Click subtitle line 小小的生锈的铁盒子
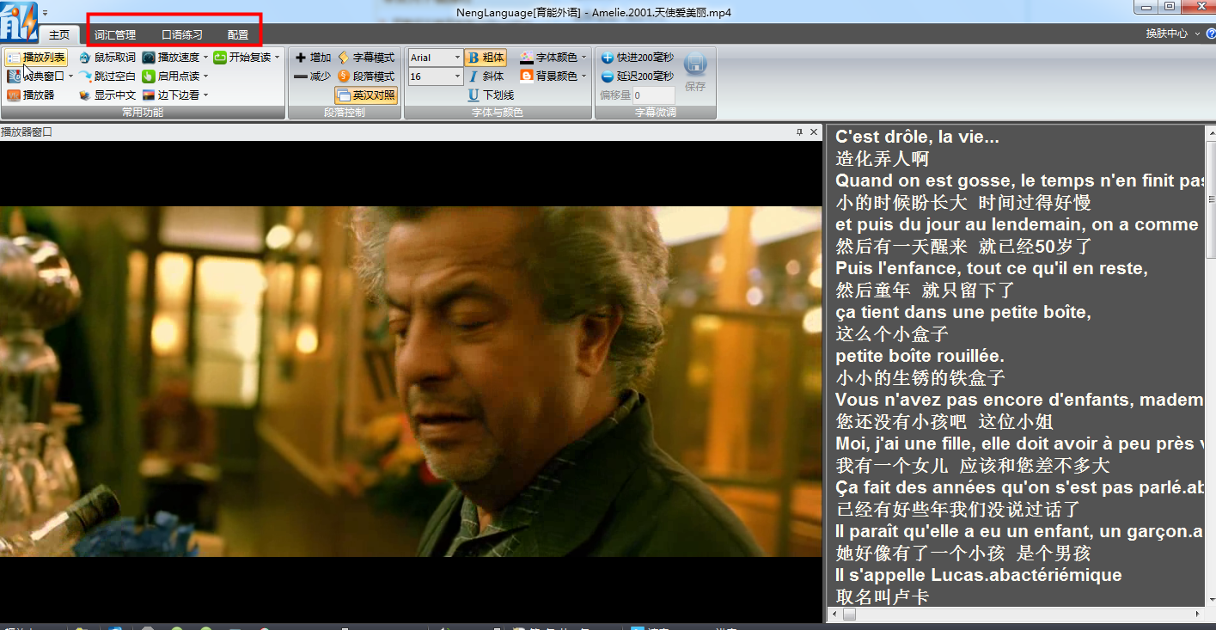This screenshot has width=1216, height=630. (x=920, y=378)
